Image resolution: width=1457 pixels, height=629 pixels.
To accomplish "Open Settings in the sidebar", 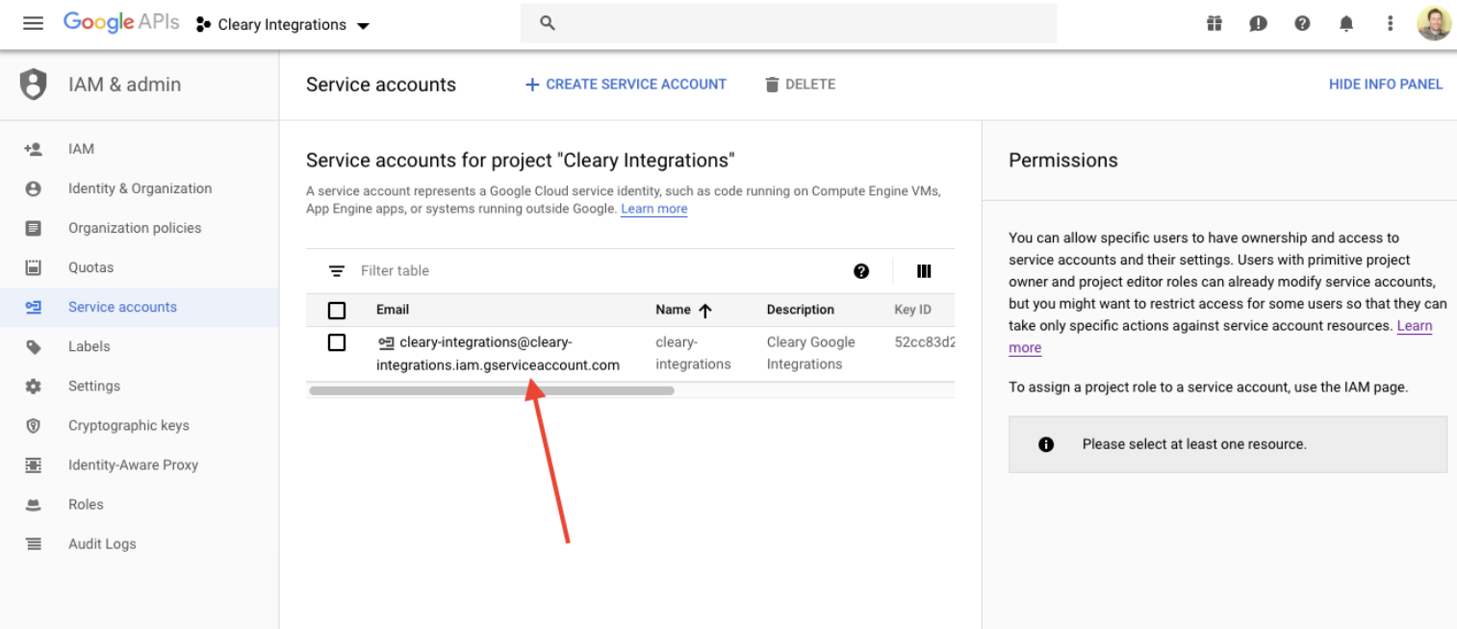I will [94, 386].
